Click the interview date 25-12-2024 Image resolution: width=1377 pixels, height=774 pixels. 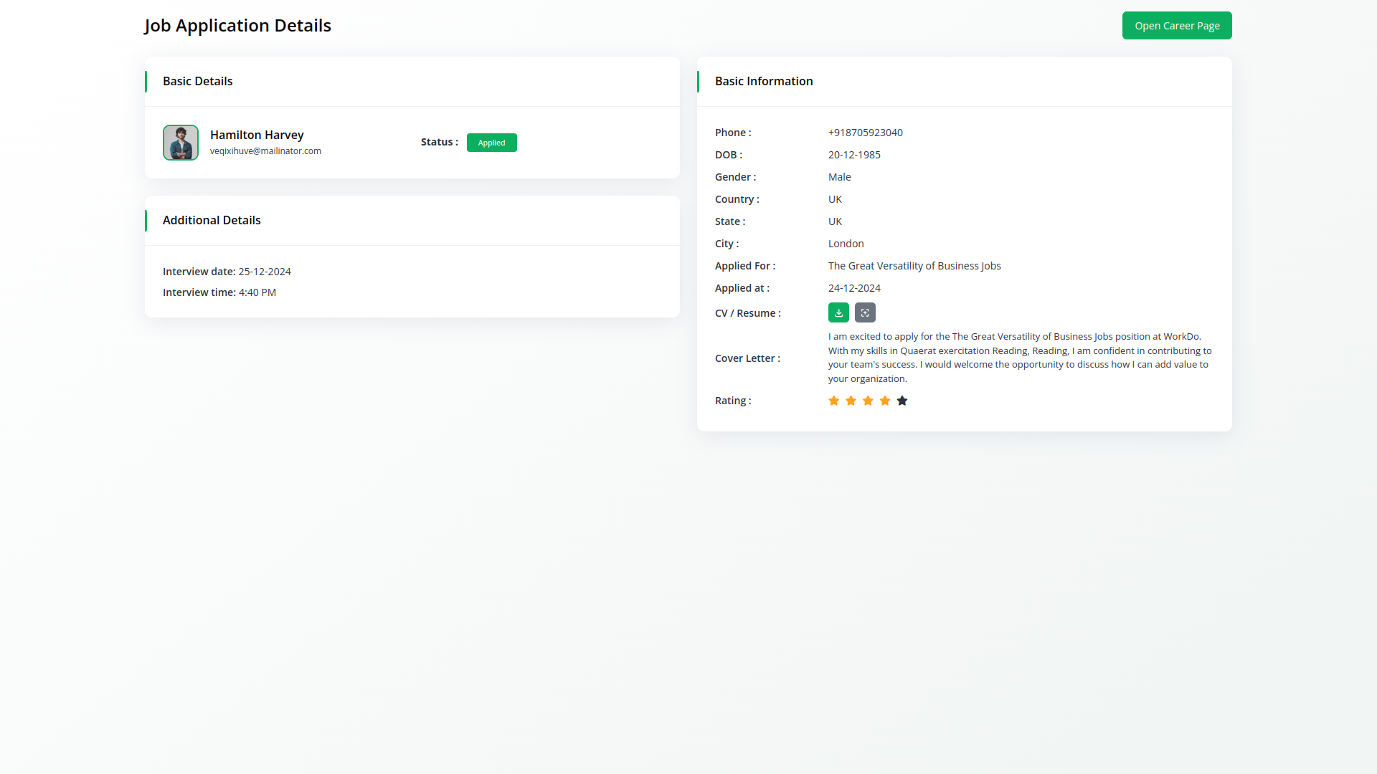(264, 272)
